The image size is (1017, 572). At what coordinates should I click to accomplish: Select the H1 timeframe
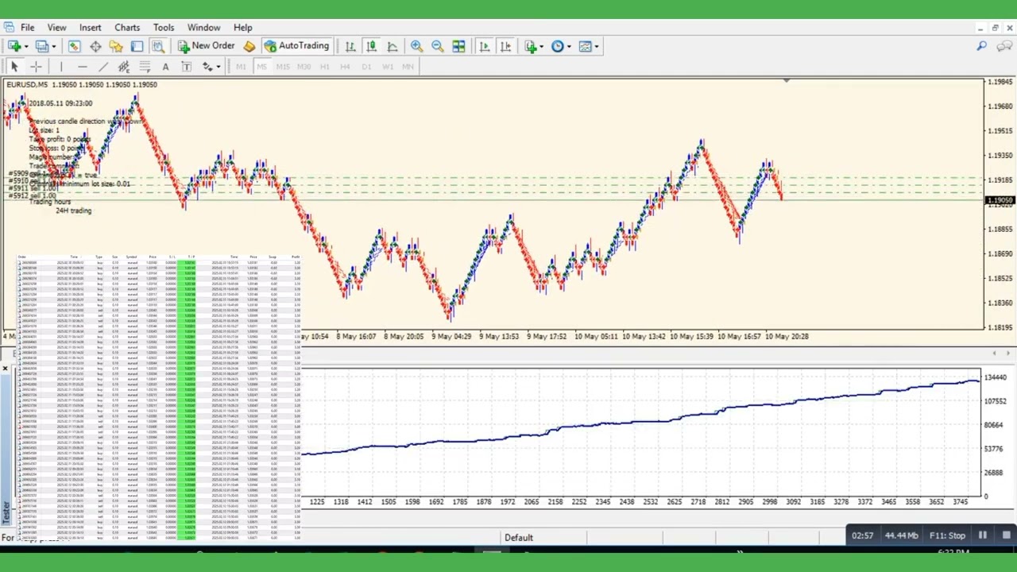click(x=324, y=67)
